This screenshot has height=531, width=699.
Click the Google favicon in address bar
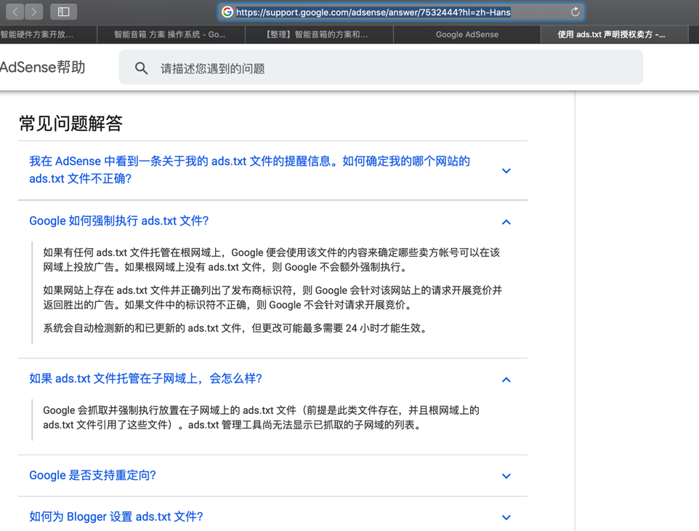point(227,12)
